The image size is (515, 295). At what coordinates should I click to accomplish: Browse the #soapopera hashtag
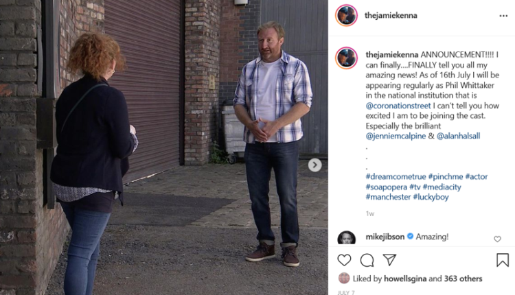pos(386,187)
